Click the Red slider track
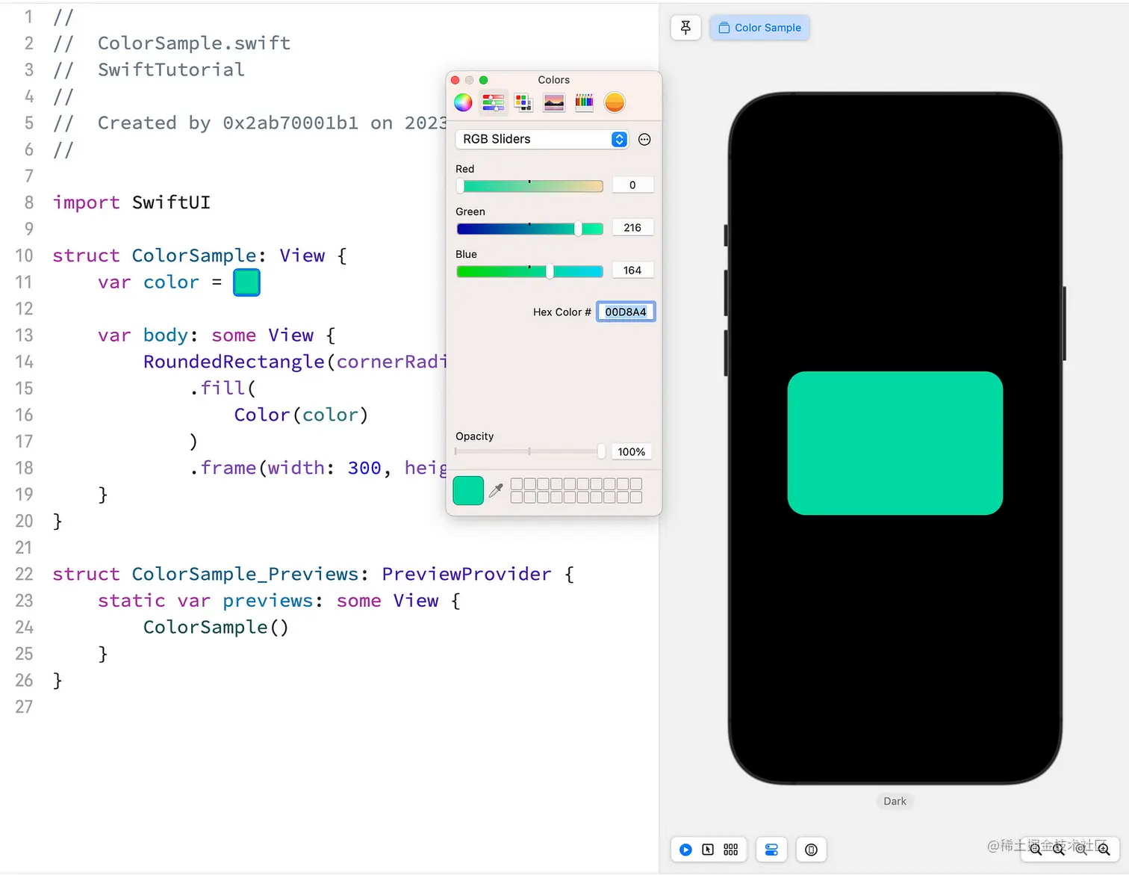Image resolution: width=1129 pixels, height=875 pixels. pyautogui.click(x=529, y=186)
